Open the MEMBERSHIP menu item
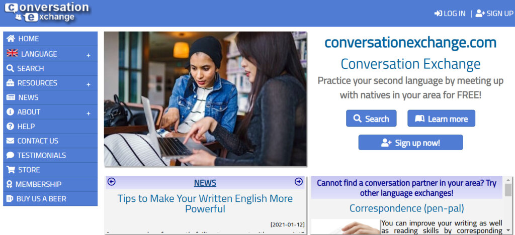The width and height of the screenshot is (515, 235). point(50,184)
